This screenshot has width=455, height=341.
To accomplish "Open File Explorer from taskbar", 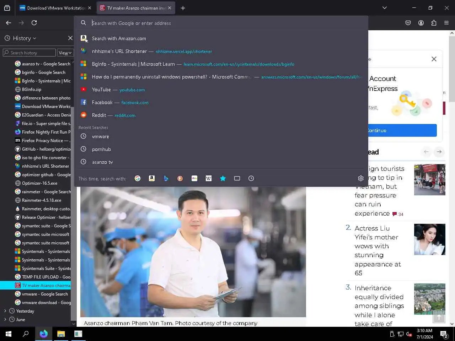I will point(61,334).
